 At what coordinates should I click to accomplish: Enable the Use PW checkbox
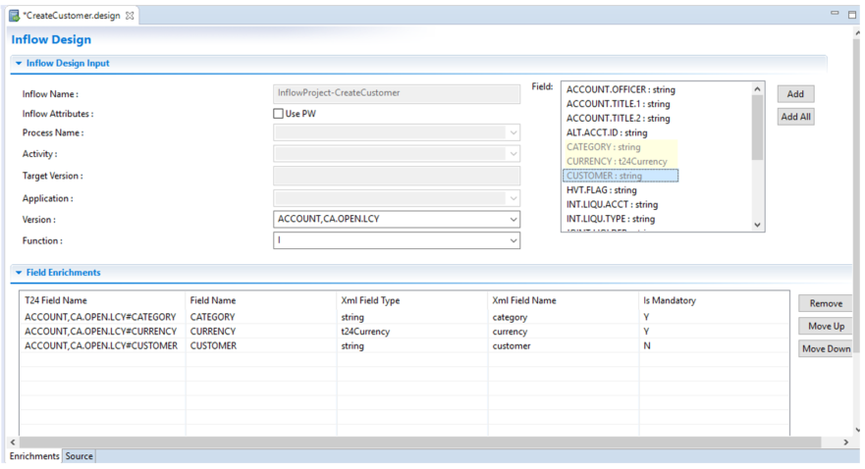click(278, 114)
